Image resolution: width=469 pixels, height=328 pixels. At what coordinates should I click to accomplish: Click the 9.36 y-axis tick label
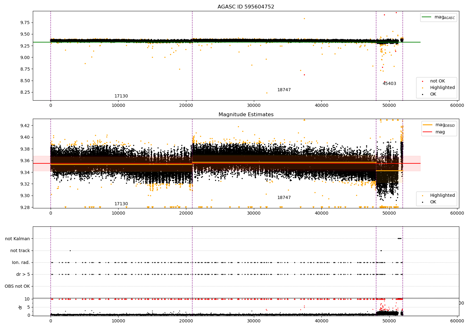point(25,161)
